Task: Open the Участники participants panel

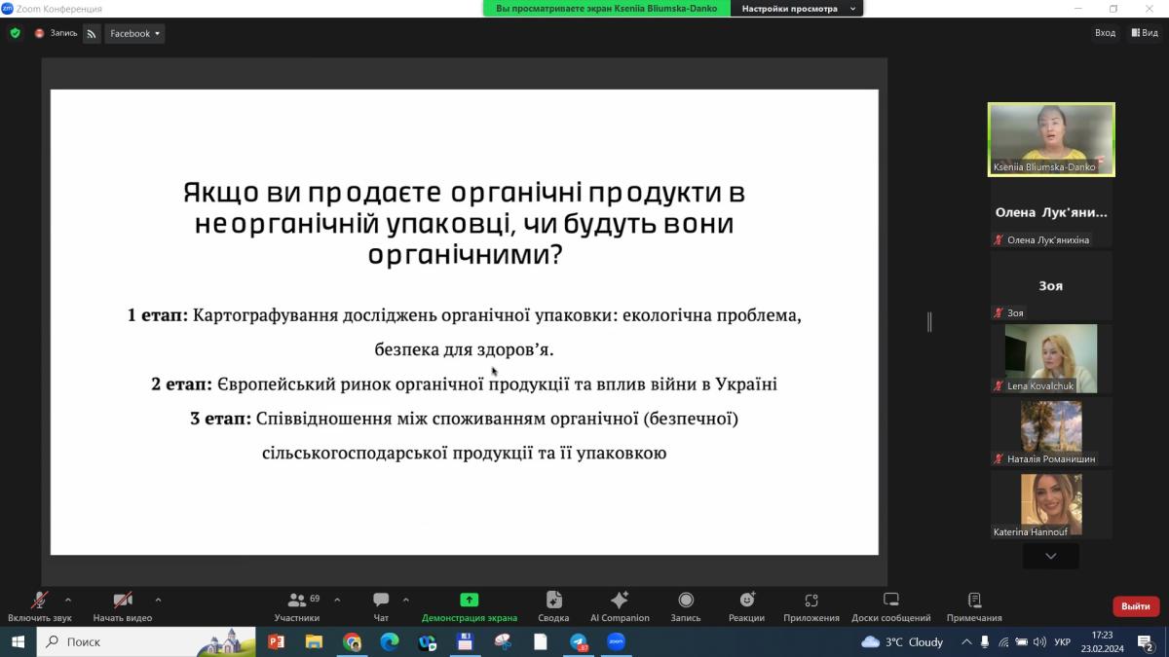Action: [296, 606]
